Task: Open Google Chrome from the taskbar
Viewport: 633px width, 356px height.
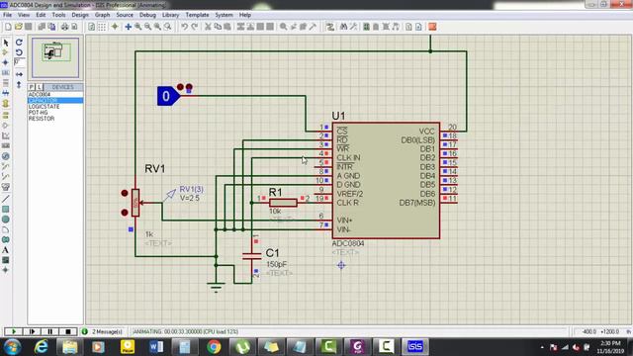Action: (x=214, y=346)
